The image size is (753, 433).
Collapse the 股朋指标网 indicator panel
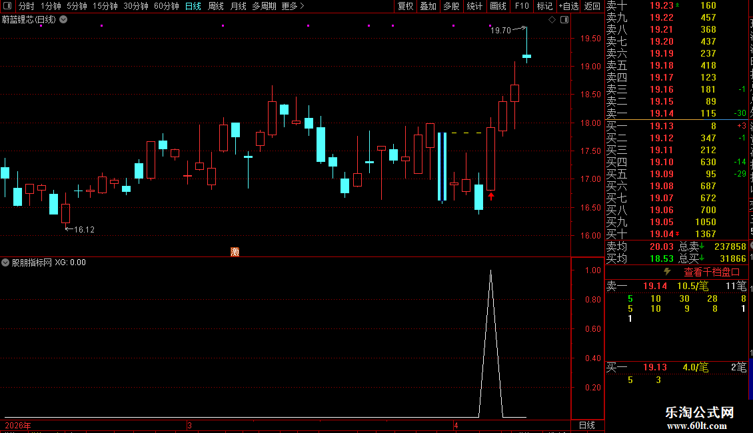[x=5, y=262]
